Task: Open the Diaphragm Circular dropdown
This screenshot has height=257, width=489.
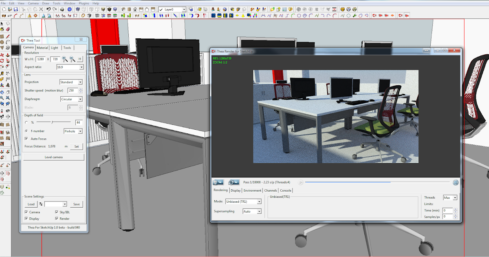Action: click(71, 99)
